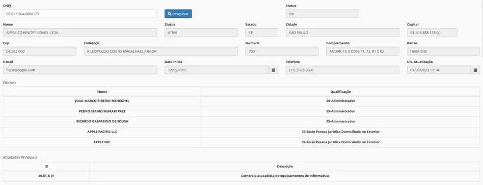Select activity ID 46.51-6-01
483x185 pixels.
46,176
